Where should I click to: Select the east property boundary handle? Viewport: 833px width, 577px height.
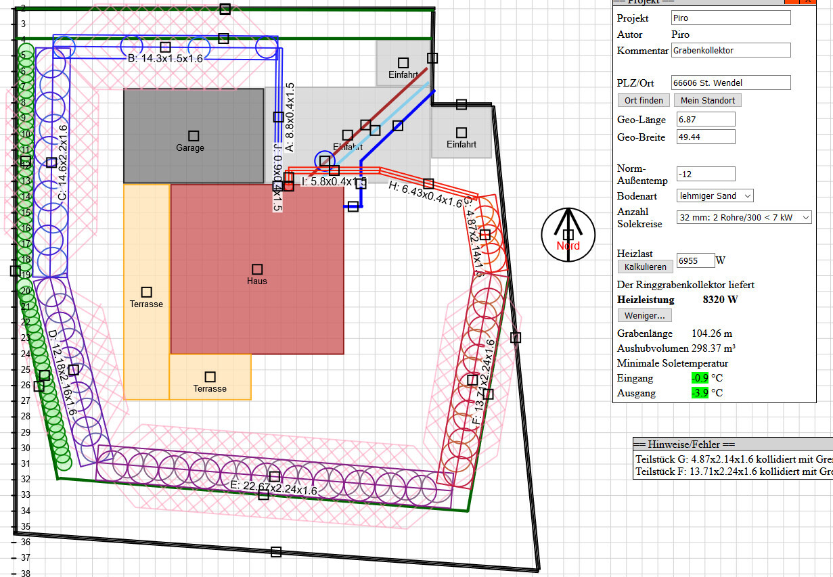pos(516,338)
